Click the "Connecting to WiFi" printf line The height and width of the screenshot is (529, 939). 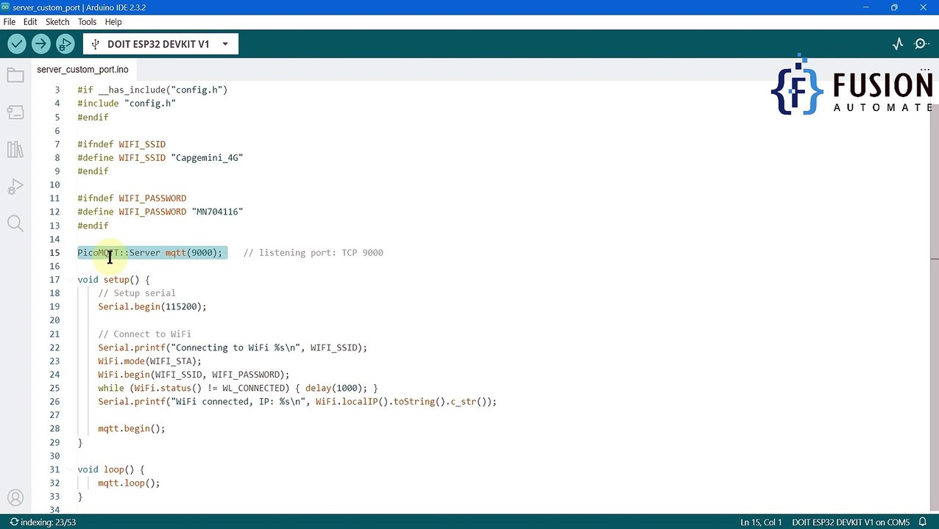click(233, 348)
